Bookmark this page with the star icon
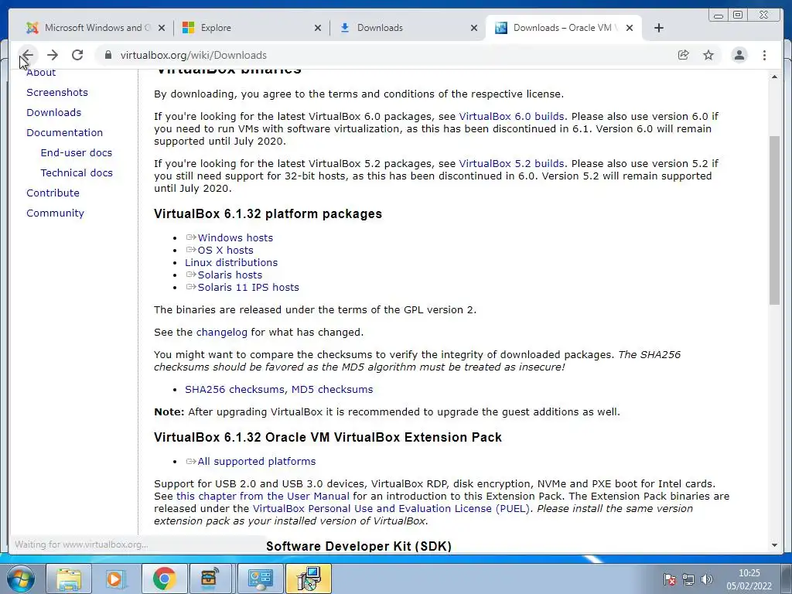The width and height of the screenshot is (792, 594). pyautogui.click(x=708, y=55)
